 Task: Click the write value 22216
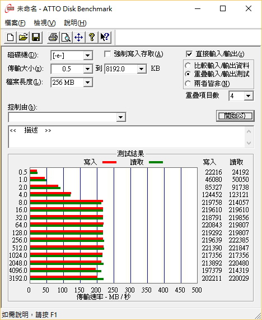click(x=213, y=172)
